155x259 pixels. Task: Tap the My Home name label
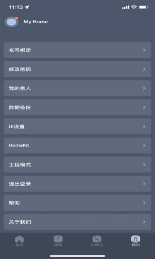(36, 22)
